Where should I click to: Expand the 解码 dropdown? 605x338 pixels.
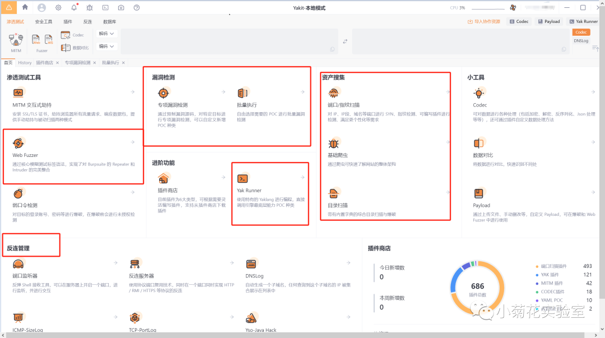pyautogui.click(x=106, y=34)
